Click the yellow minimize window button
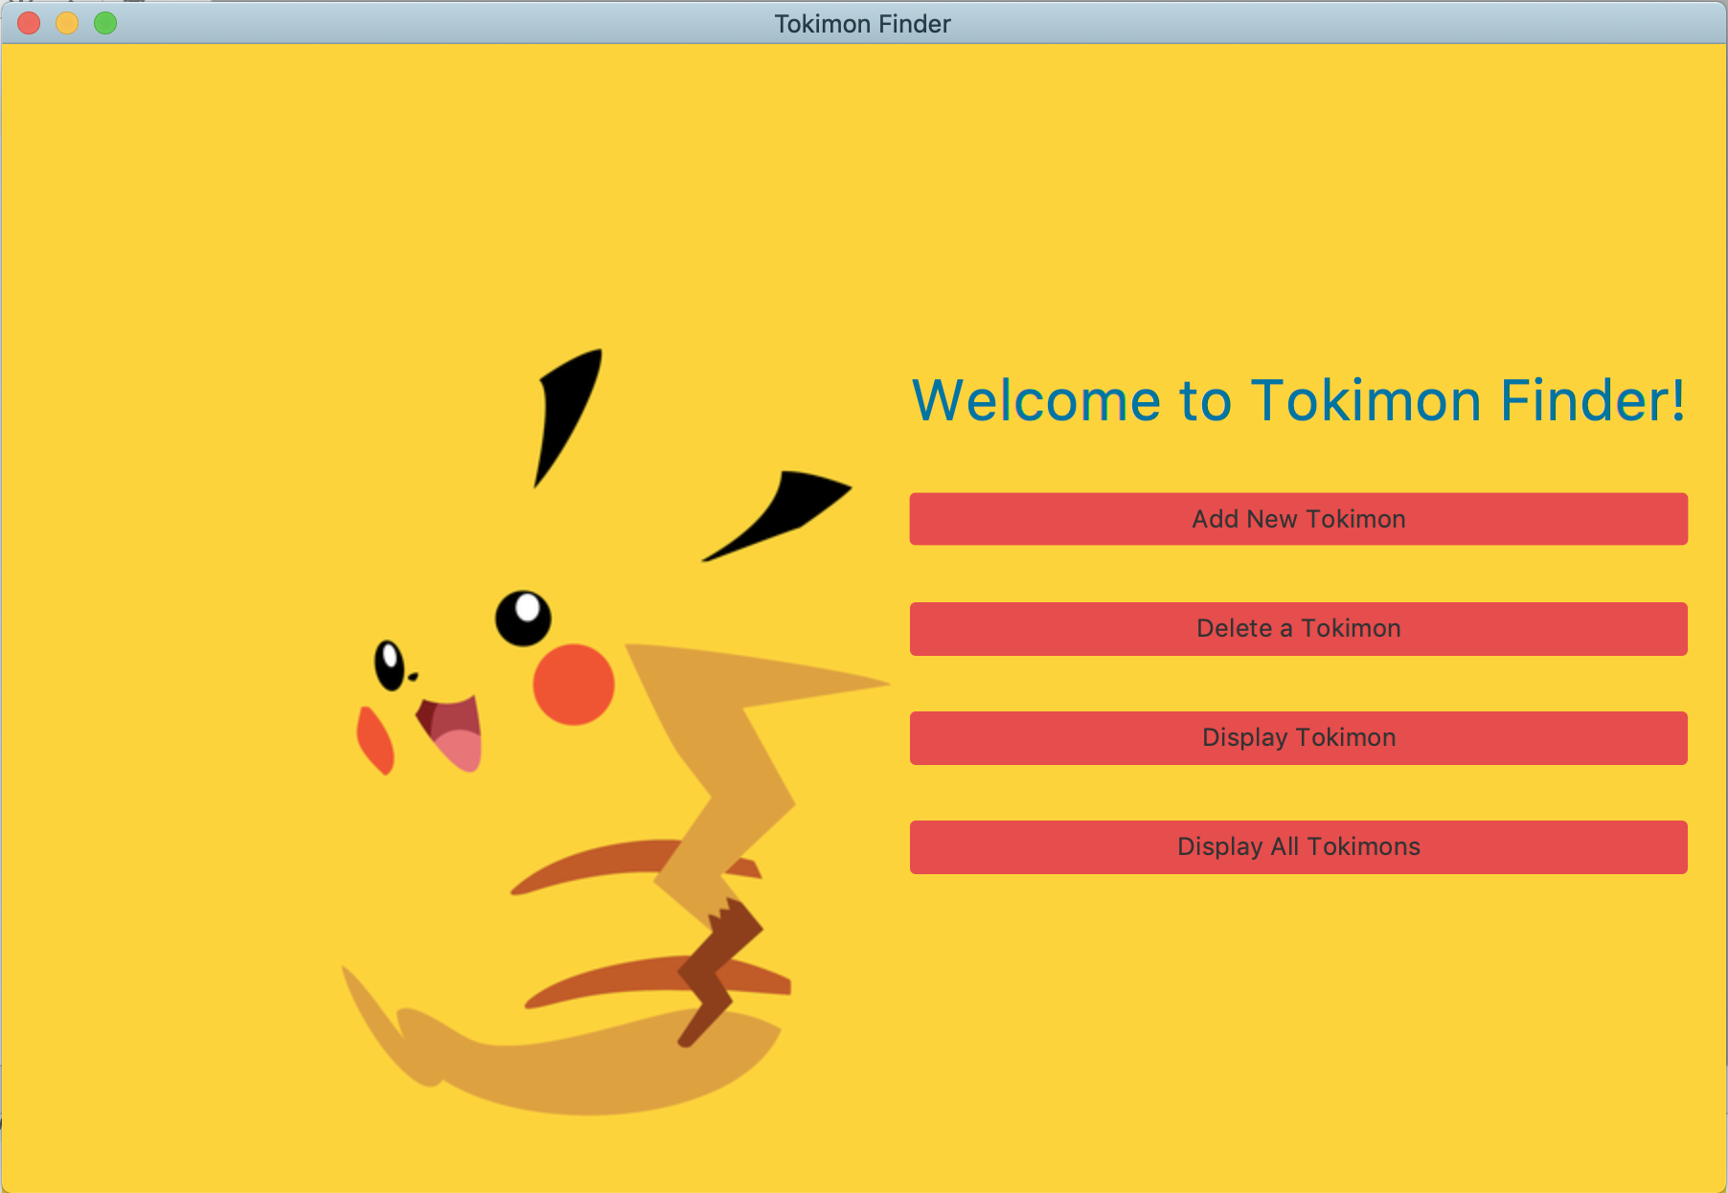Image resolution: width=1728 pixels, height=1193 pixels. point(66,24)
